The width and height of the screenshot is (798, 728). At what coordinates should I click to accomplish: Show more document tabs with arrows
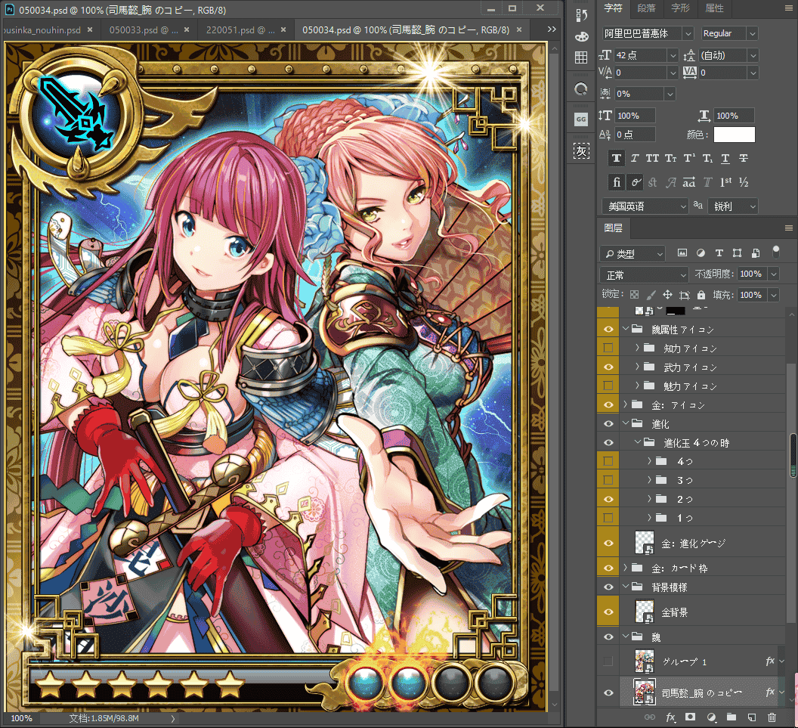[552, 29]
